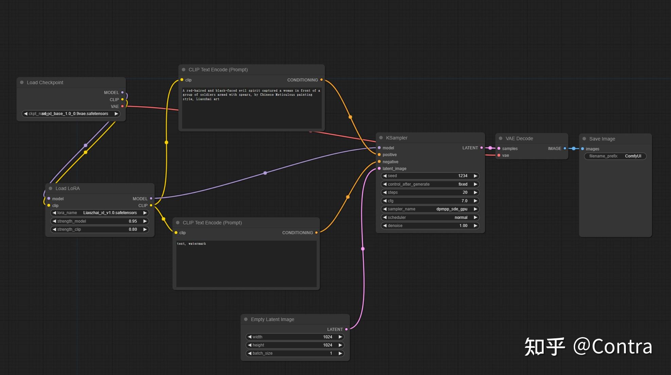
Task: Click the IMAGE output port on VAE Decode
Action: [x=565, y=148]
